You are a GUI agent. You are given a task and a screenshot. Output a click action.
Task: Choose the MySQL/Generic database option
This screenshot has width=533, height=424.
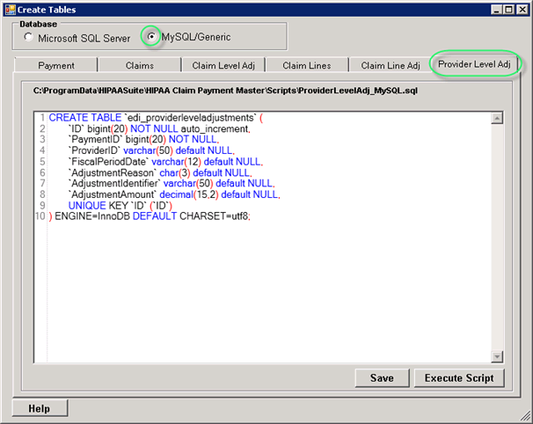tap(153, 38)
